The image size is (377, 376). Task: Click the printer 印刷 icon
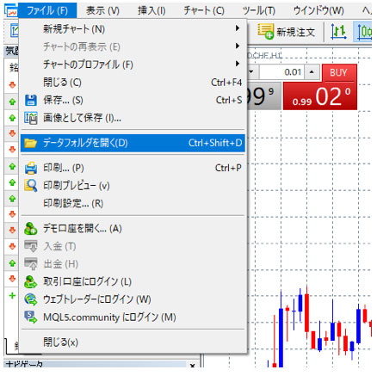pos(31,168)
